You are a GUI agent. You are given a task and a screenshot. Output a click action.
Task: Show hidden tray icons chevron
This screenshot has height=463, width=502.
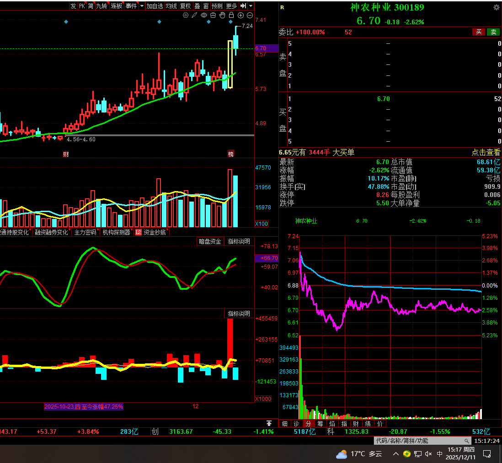[x=396, y=454]
